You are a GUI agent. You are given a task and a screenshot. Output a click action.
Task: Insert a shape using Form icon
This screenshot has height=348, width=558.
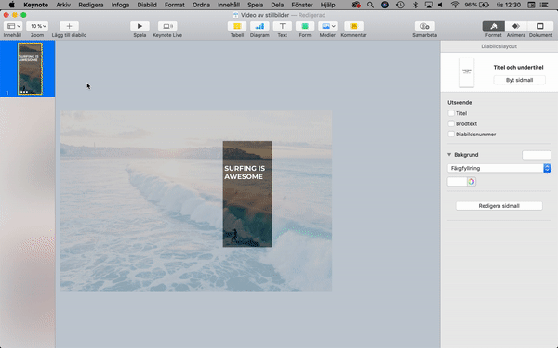click(305, 26)
